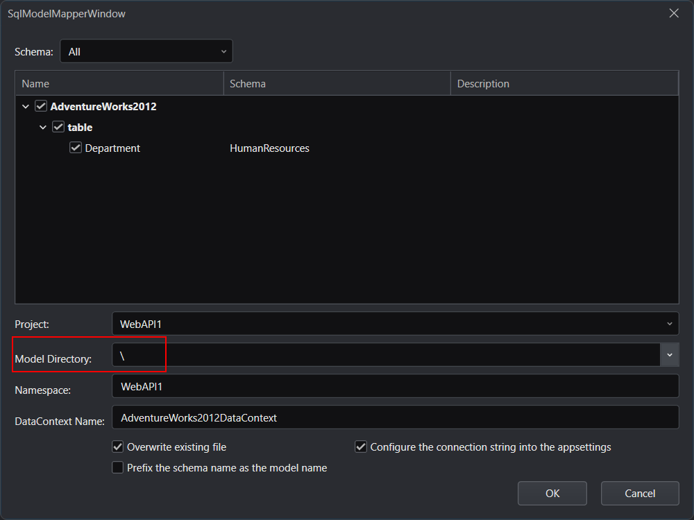
Task: Collapse the table tree node
Action: pos(43,128)
